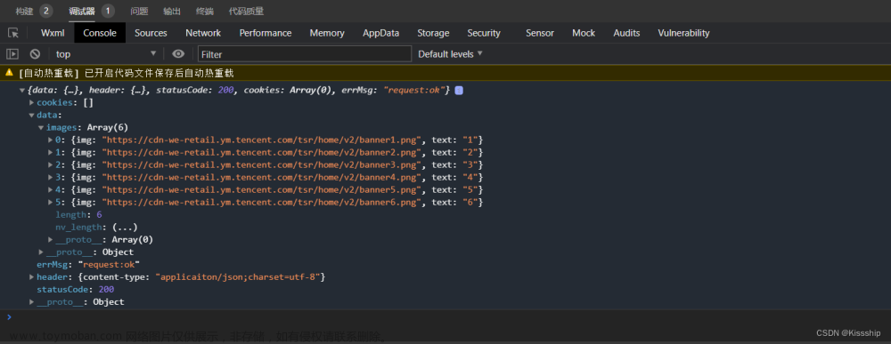Open the Sources tab

tap(151, 33)
